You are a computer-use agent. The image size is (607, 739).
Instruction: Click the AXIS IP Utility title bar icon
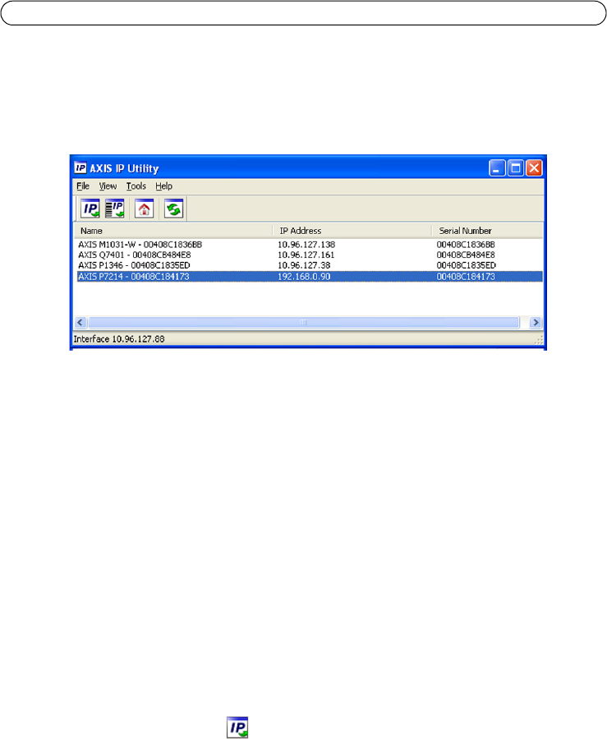[80, 168]
